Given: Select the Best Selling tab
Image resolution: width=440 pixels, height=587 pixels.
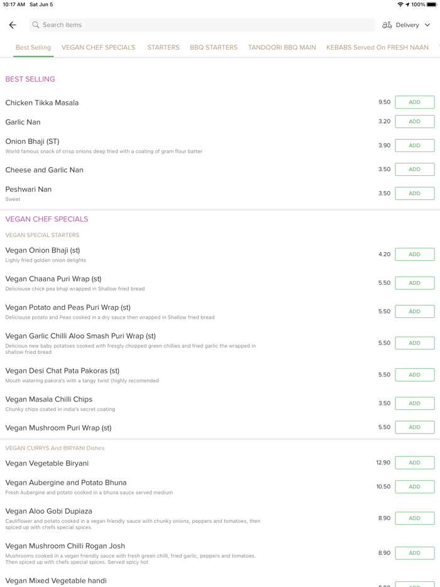Looking at the screenshot, I should (33, 47).
